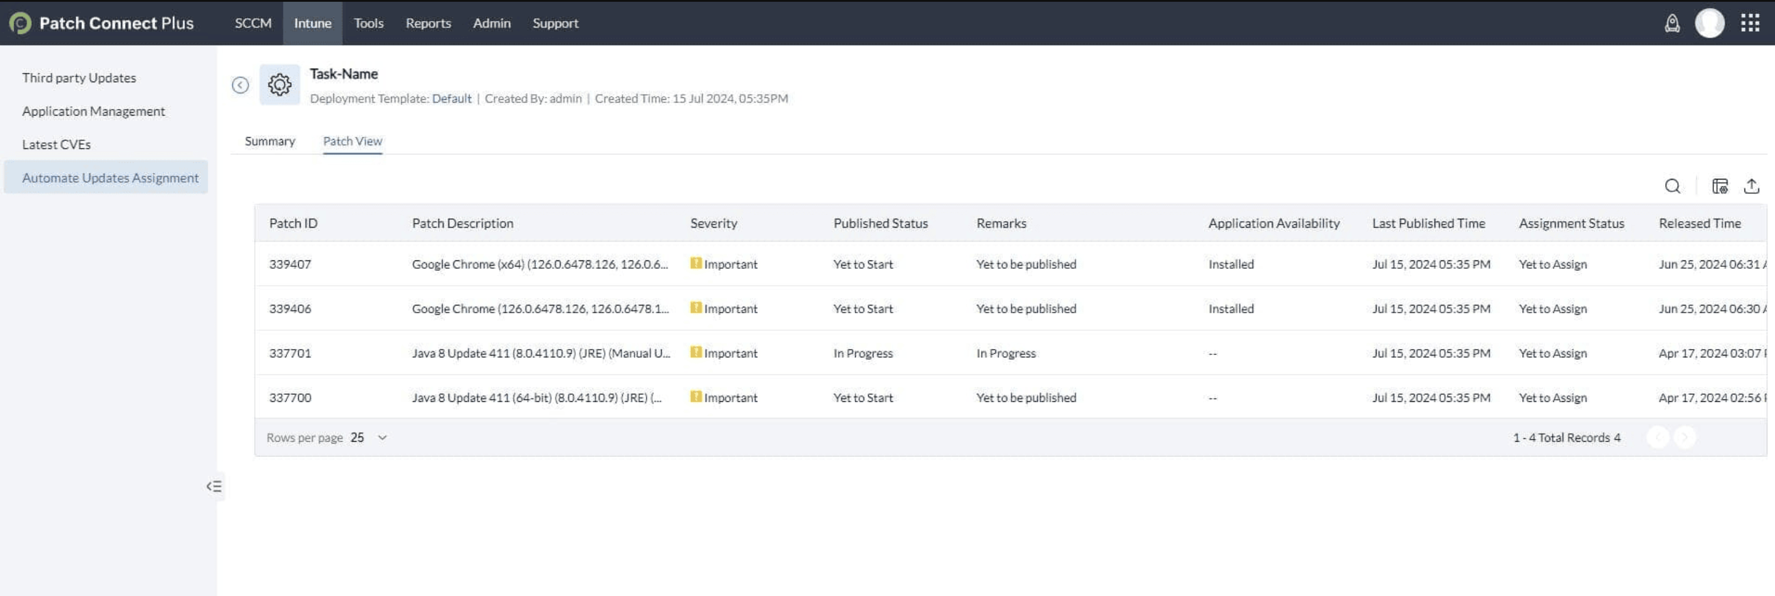Sort by the Severity column header
The image size is (1775, 596).
tap(713, 223)
